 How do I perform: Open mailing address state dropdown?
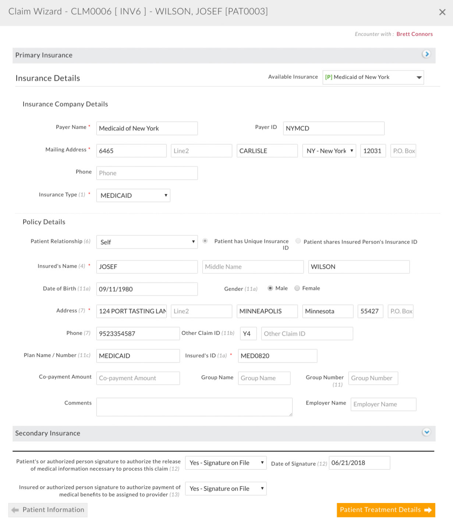(x=329, y=151)
